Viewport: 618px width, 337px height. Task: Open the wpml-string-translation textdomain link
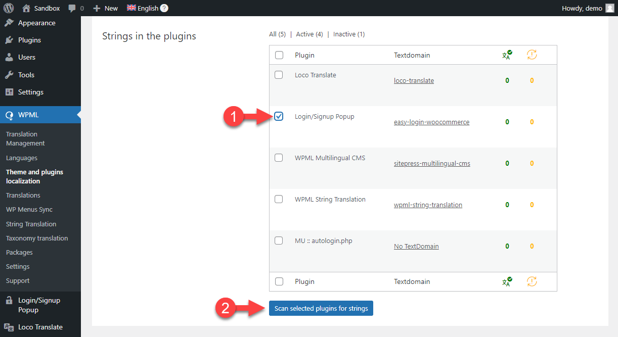click(428, 205)
